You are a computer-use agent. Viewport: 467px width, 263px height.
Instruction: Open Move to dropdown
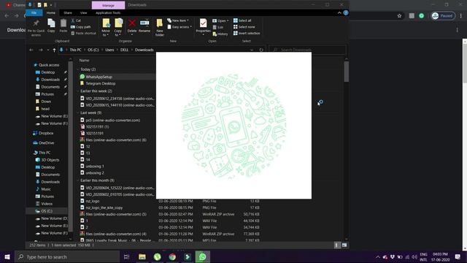(x=106, y=28)
